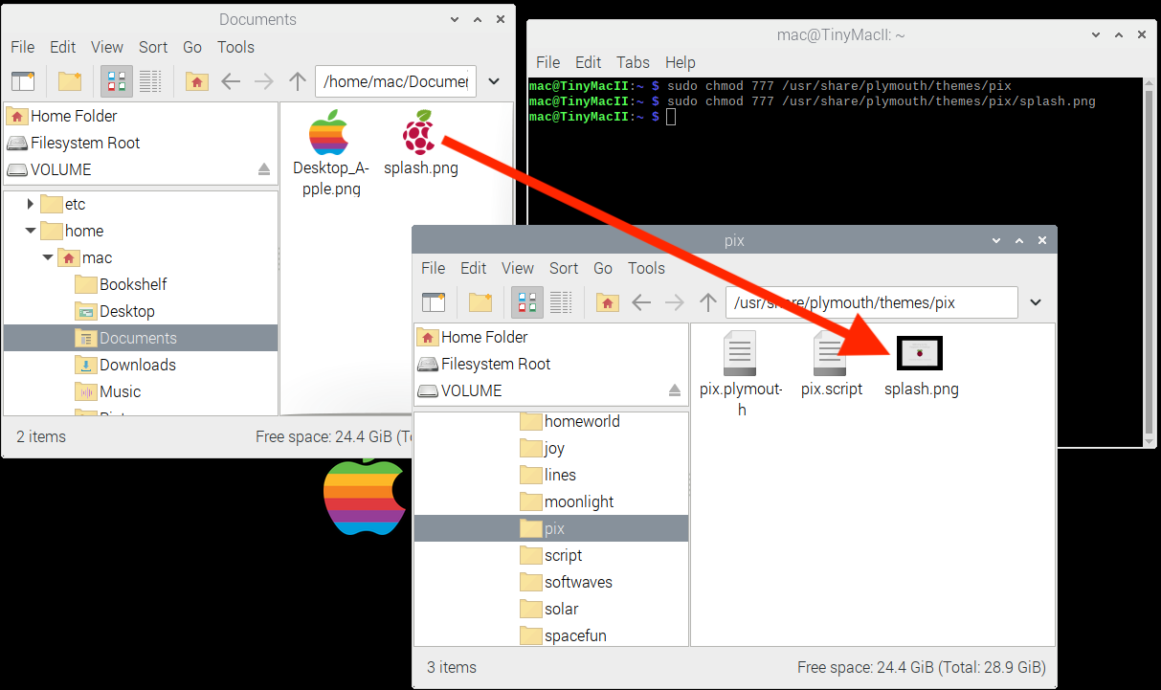Go forward in Documents window
1161x690 pixels.
tap(264, 81)
